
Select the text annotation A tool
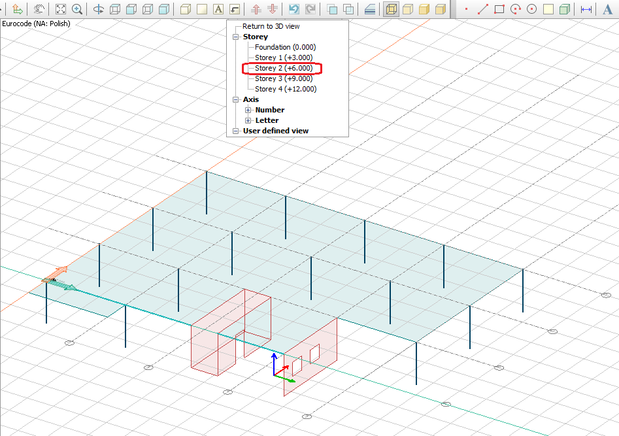[x=607, y=9]
